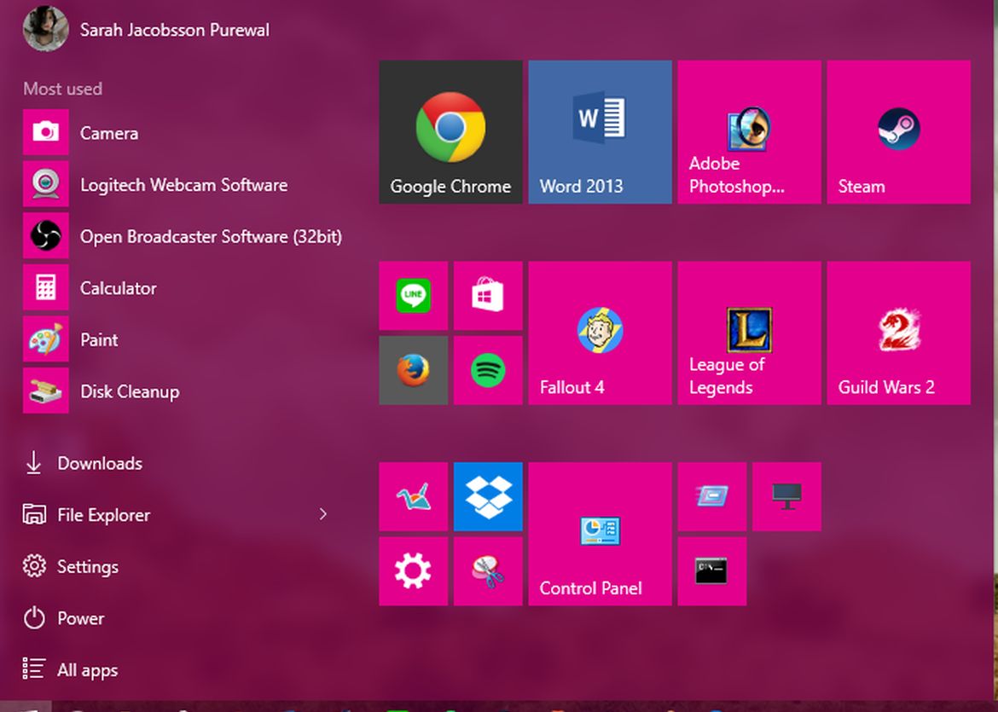Go to the Downloads folder

(x=99, y=463)
